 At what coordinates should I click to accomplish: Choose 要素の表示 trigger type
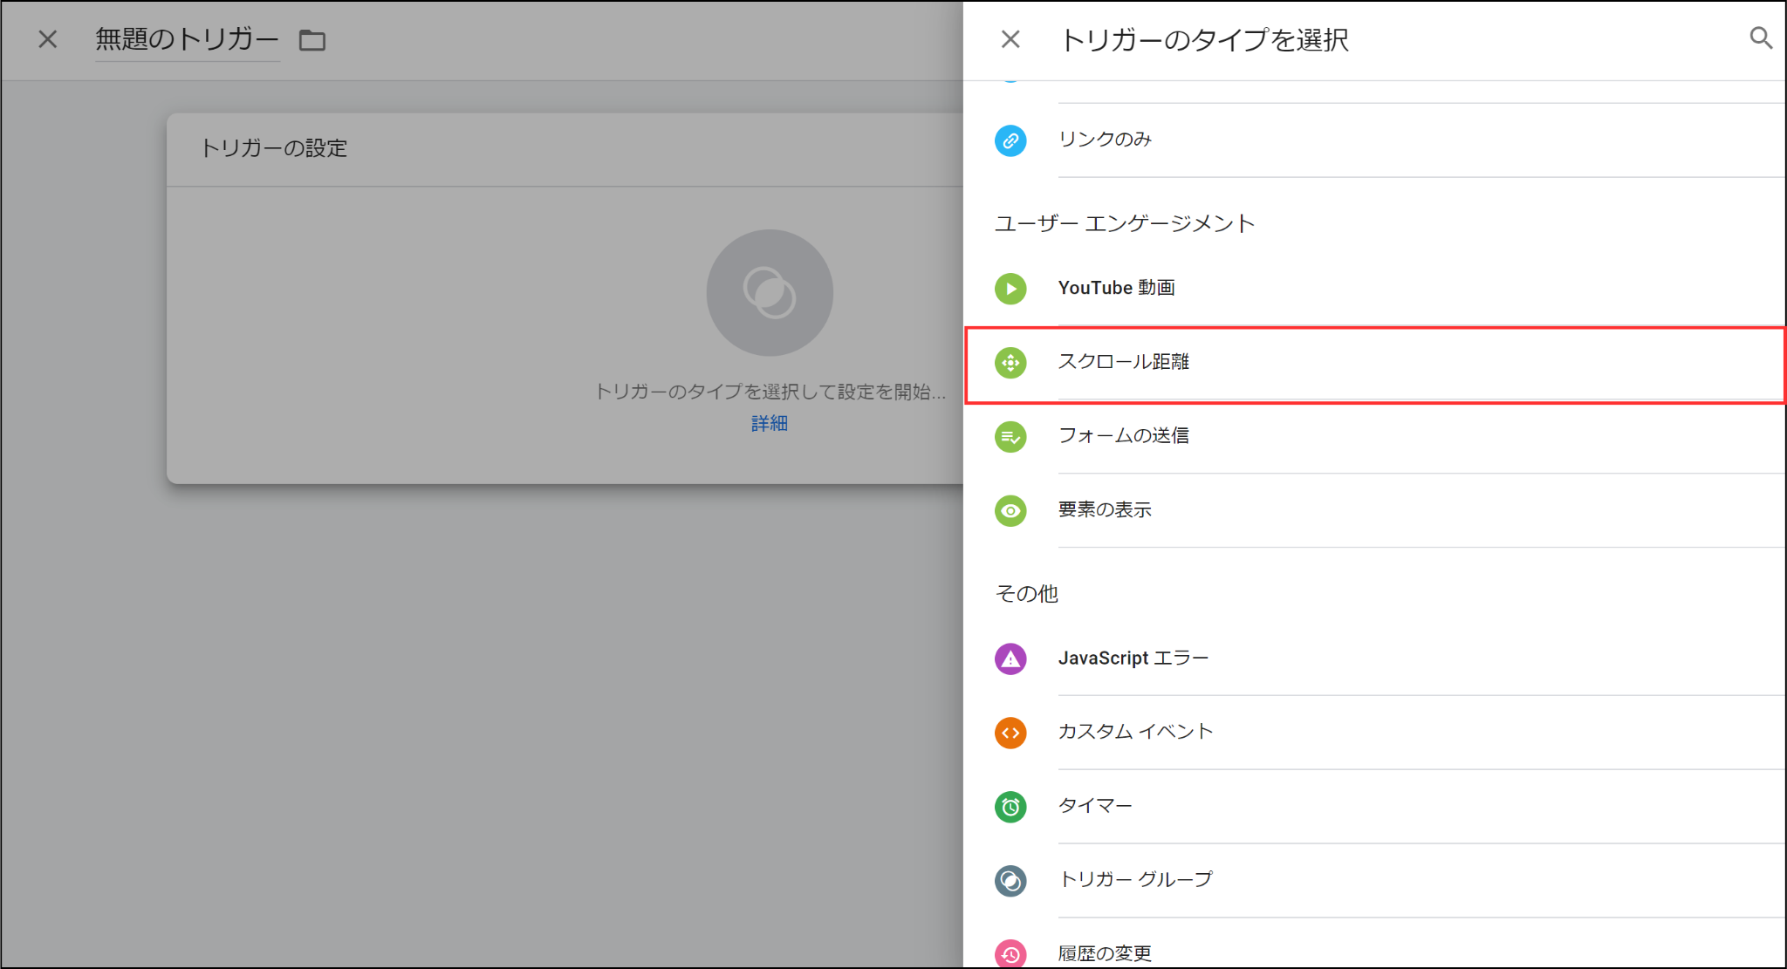click(x=1375, y=511)
